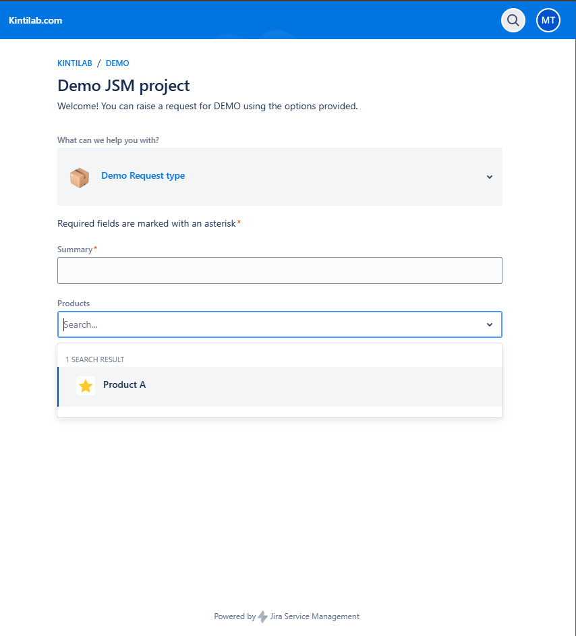Click the Products field label
Image resolution: width=576 pixels, height=636 pixels.
(74, 303)
